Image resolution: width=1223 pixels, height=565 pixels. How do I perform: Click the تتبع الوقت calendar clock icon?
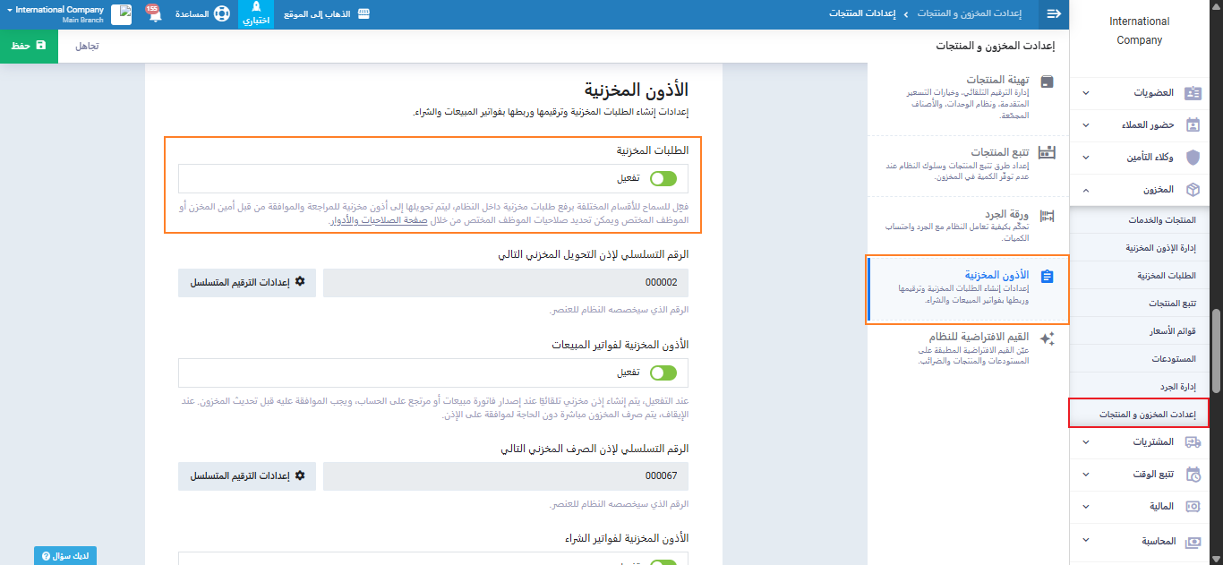pyautogui.click(x=1193, y=475)
